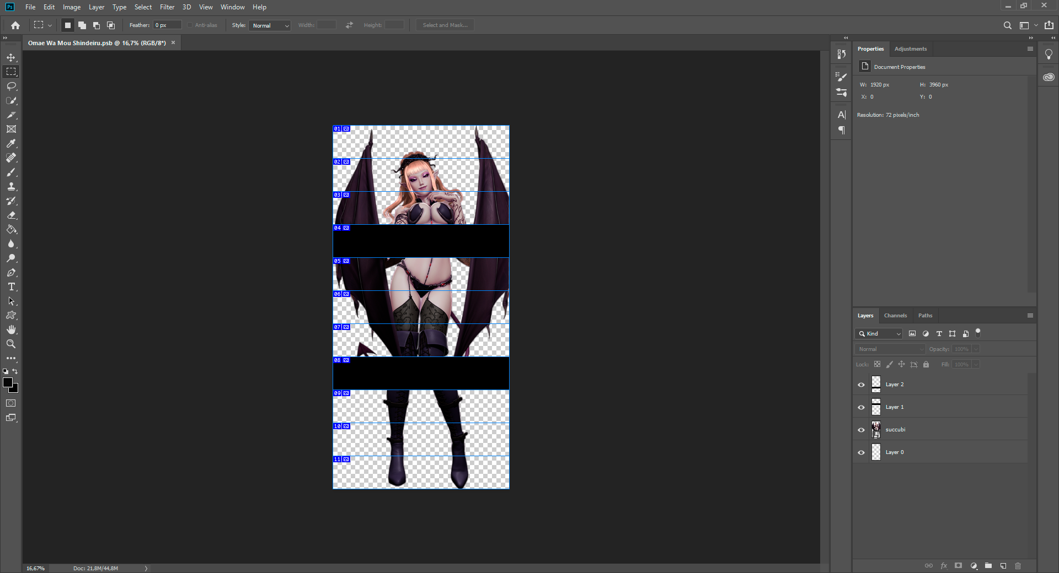Select the Dodge tool
The height and width of the screenshot is (573, 1059).
pos(11,258)
